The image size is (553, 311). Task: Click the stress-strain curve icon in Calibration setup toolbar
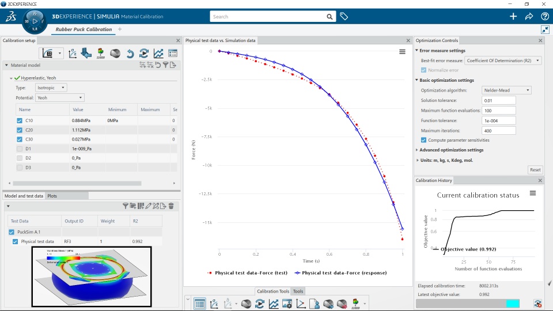point(73,53)
